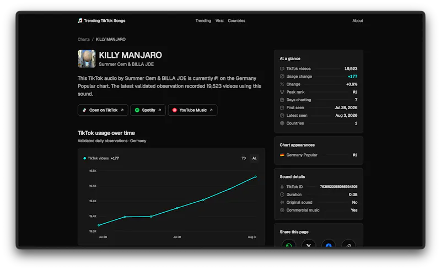Click the Aug 3 data point on chart
Screen dimensions: 441x270
[255, 177]
